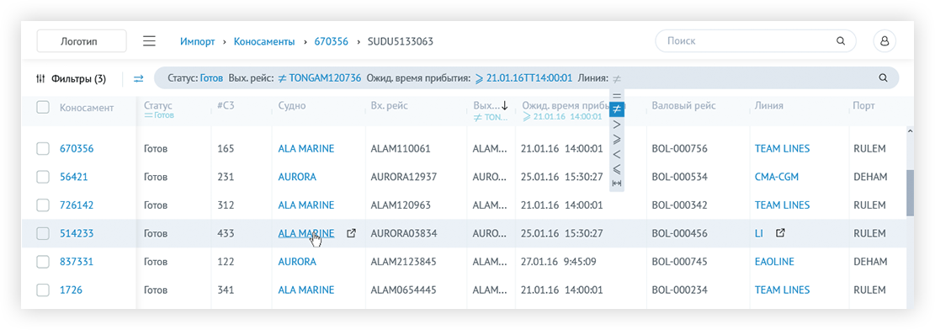Click the Порт column header
This screenshot has width=935, height=330.
pyautogui.click(x=864, y=106)
